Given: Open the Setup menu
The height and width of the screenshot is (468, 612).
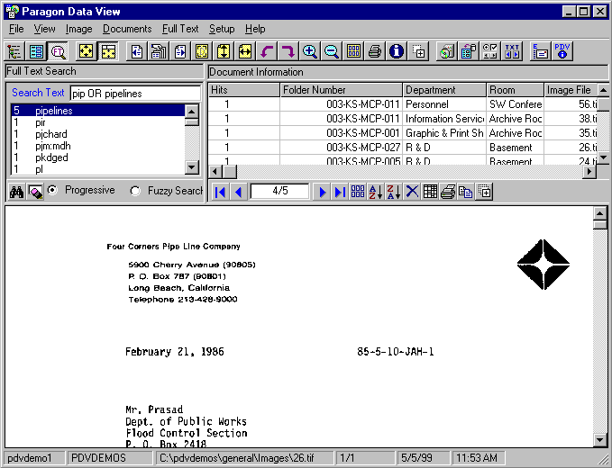Looking at the screenshot, I should click(222, 29).
